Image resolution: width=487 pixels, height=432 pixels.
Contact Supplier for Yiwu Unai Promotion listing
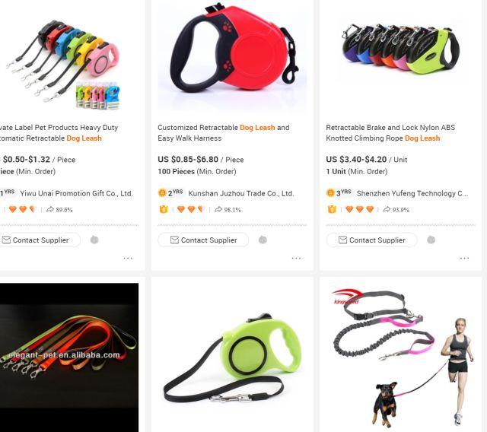(x=36, y=240)
